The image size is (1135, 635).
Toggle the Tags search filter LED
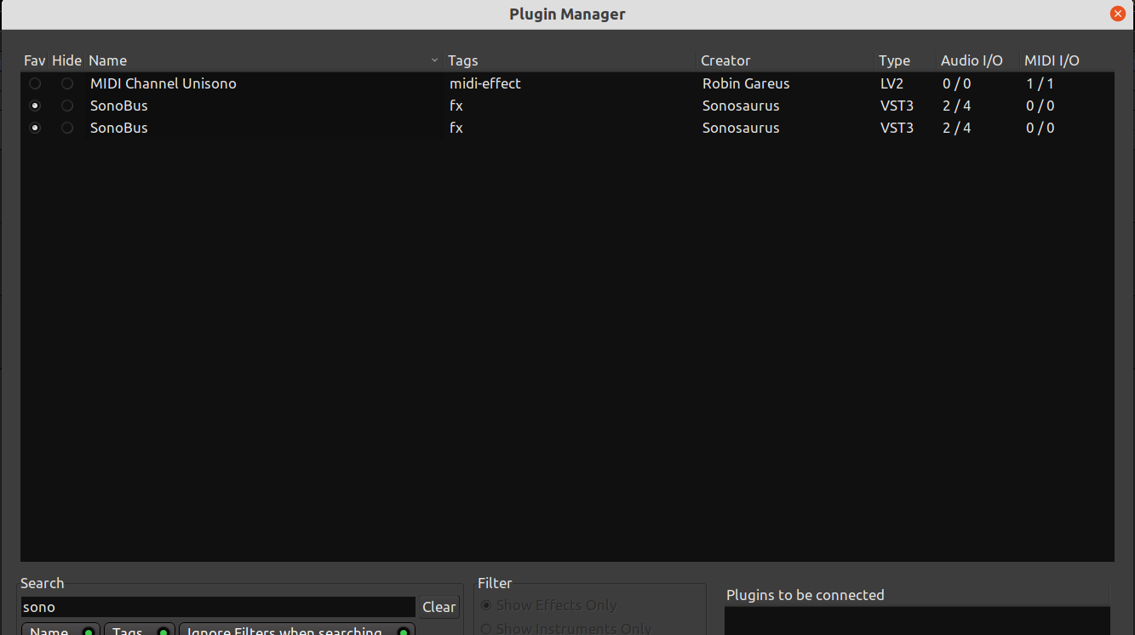162,632
